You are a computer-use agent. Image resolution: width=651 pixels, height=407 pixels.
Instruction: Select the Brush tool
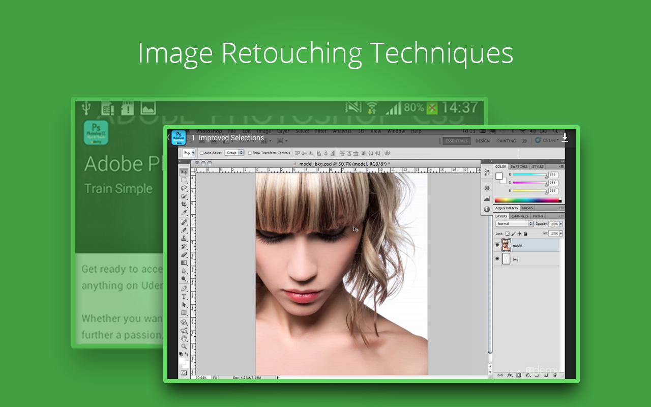[x=184, y=230]
